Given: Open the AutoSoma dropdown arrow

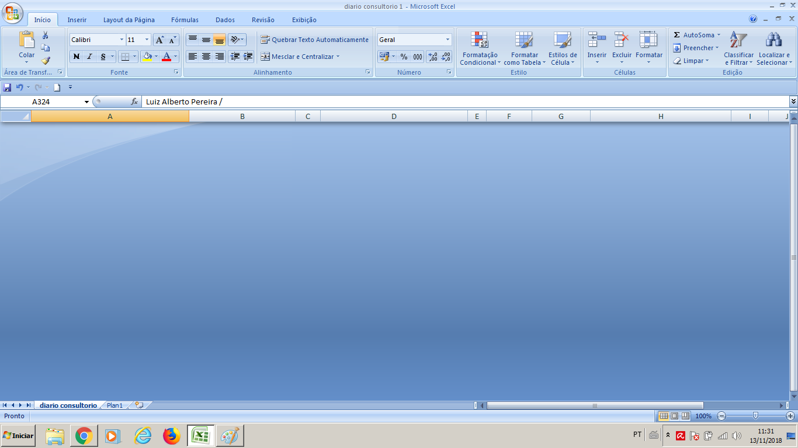Looking at the screenshot, I should tap(719, 35).
